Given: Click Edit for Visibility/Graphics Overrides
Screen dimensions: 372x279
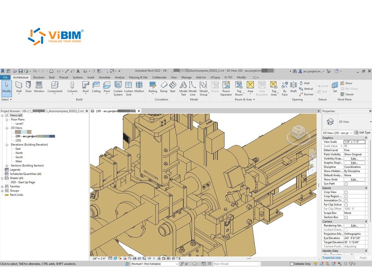Looking at the screenshot, I should (x=354, y=159).
